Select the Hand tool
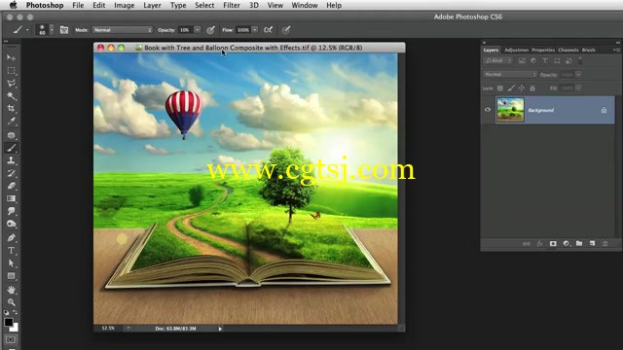 [11, 290]
